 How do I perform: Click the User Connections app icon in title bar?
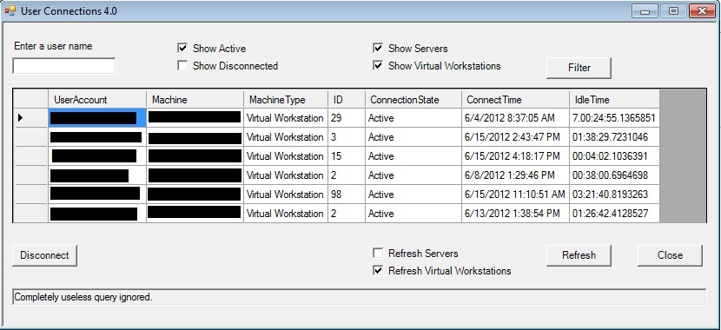coord(10,10)
